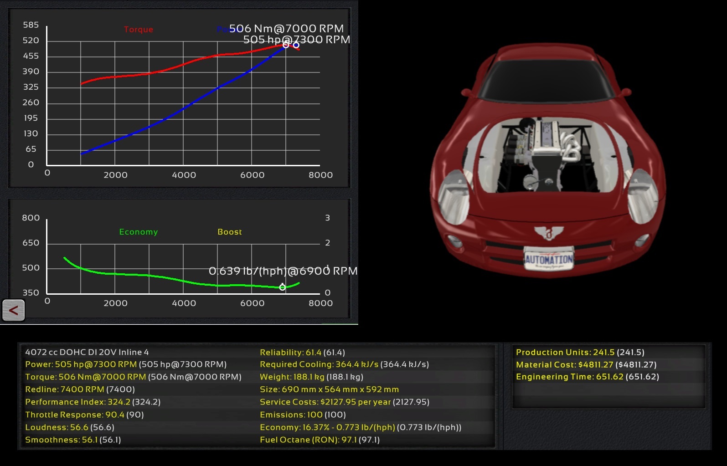Click the AUTOMATION license plate
727x466 pixels.
click(549, 259)
